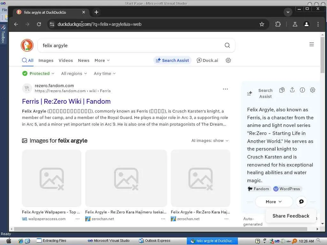Expand More in the Search Assist panel
327x245 pixels.
point(274,202)
